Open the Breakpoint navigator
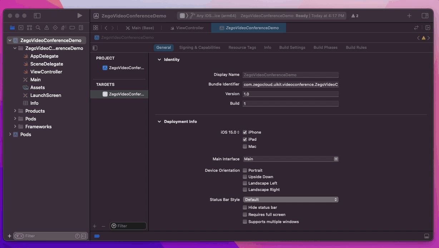The height and width of the screenshot is (248, 439). (72, 27)
